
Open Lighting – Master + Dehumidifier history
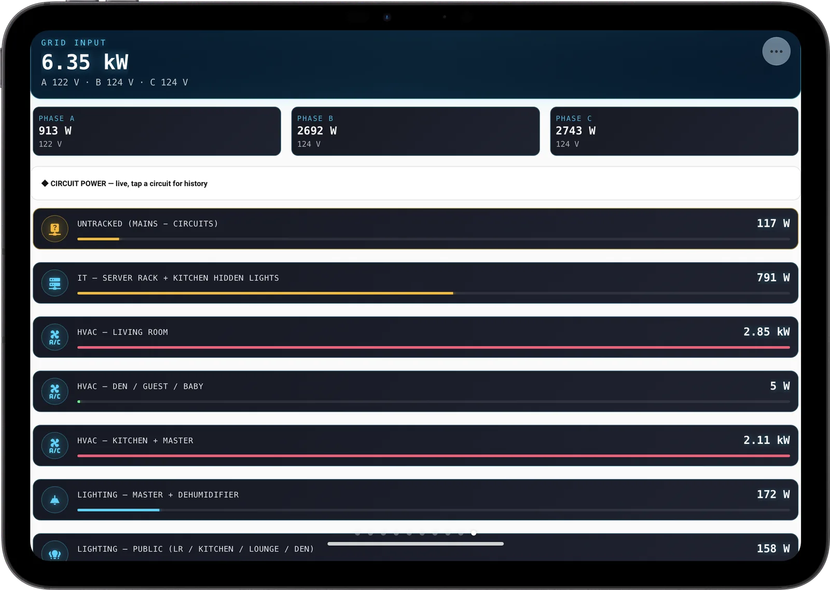coord(416,500)
